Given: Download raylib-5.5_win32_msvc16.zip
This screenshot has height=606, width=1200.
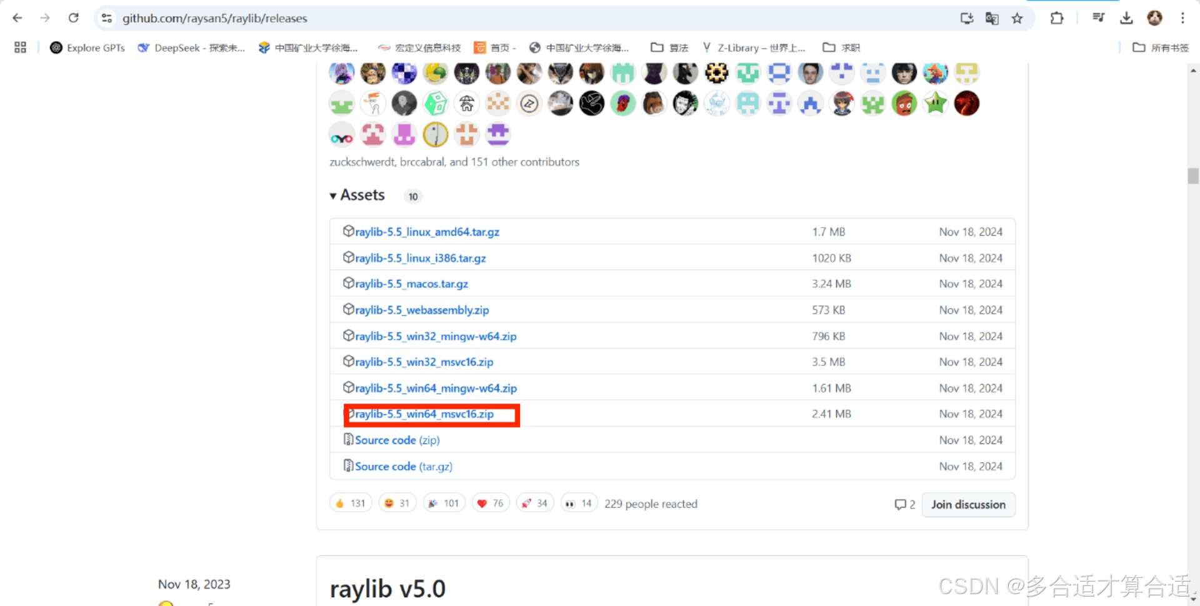Looking at the screenshot, I should tap(424, 362).
